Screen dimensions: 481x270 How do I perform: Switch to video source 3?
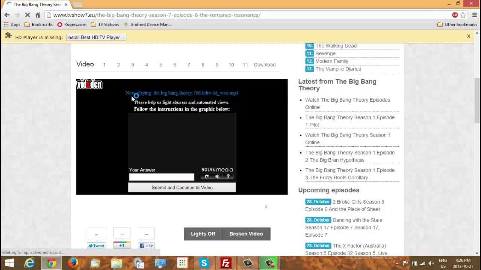coord(133,64)
